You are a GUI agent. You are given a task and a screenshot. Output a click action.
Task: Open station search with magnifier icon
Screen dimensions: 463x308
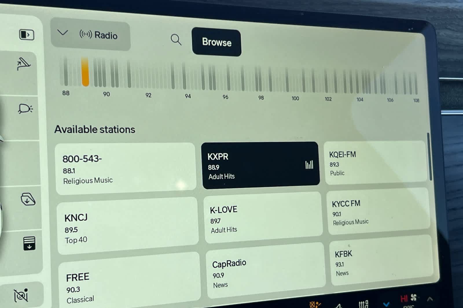click(176, 40)
